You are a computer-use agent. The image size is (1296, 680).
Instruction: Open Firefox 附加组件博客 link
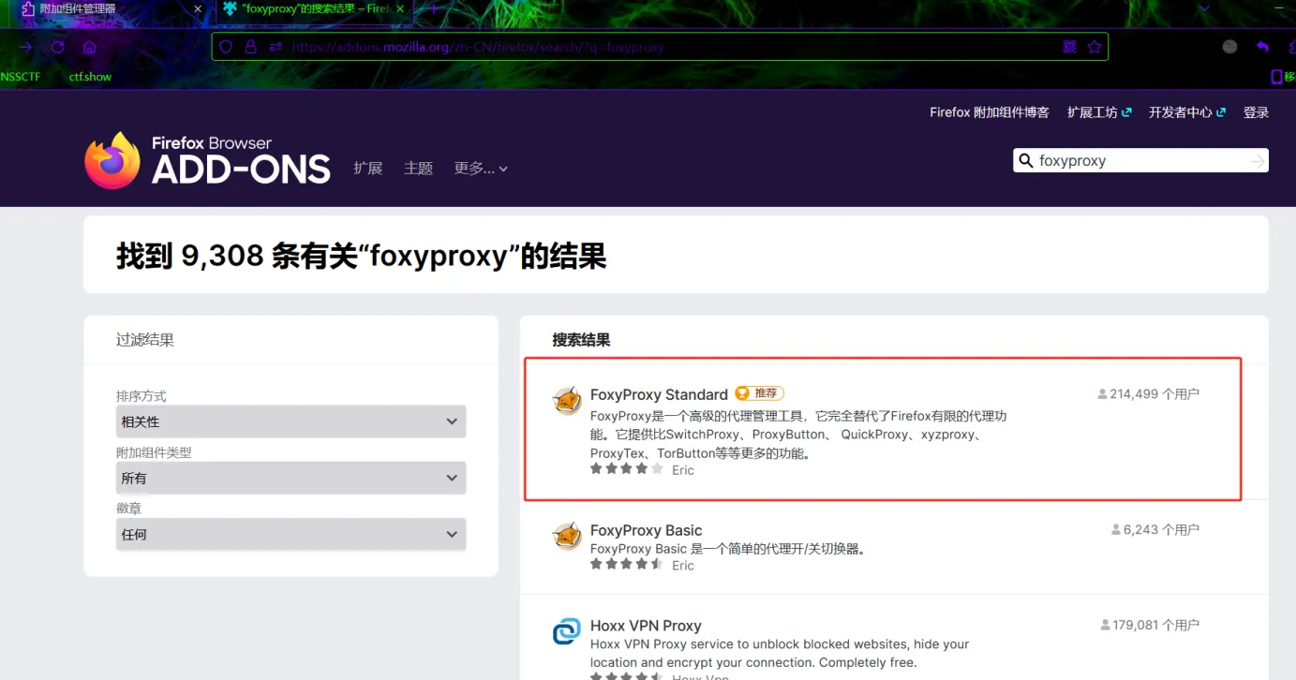click(x=990, y=112)
